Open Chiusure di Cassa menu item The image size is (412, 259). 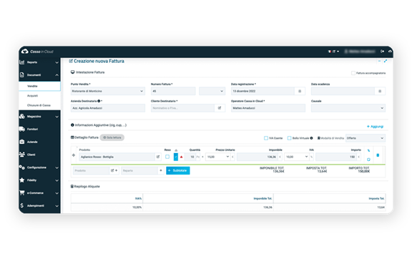[x=39, y=105]
